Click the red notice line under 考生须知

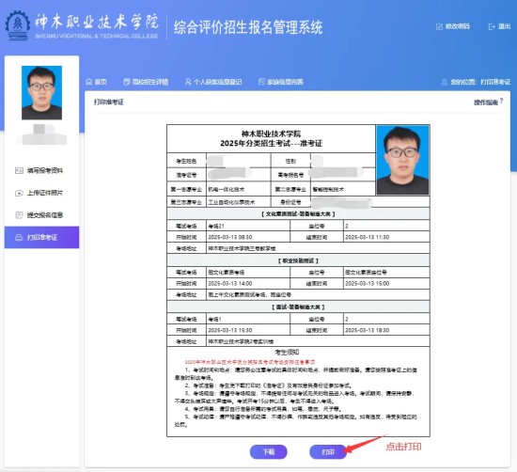[x=250, y=362]
